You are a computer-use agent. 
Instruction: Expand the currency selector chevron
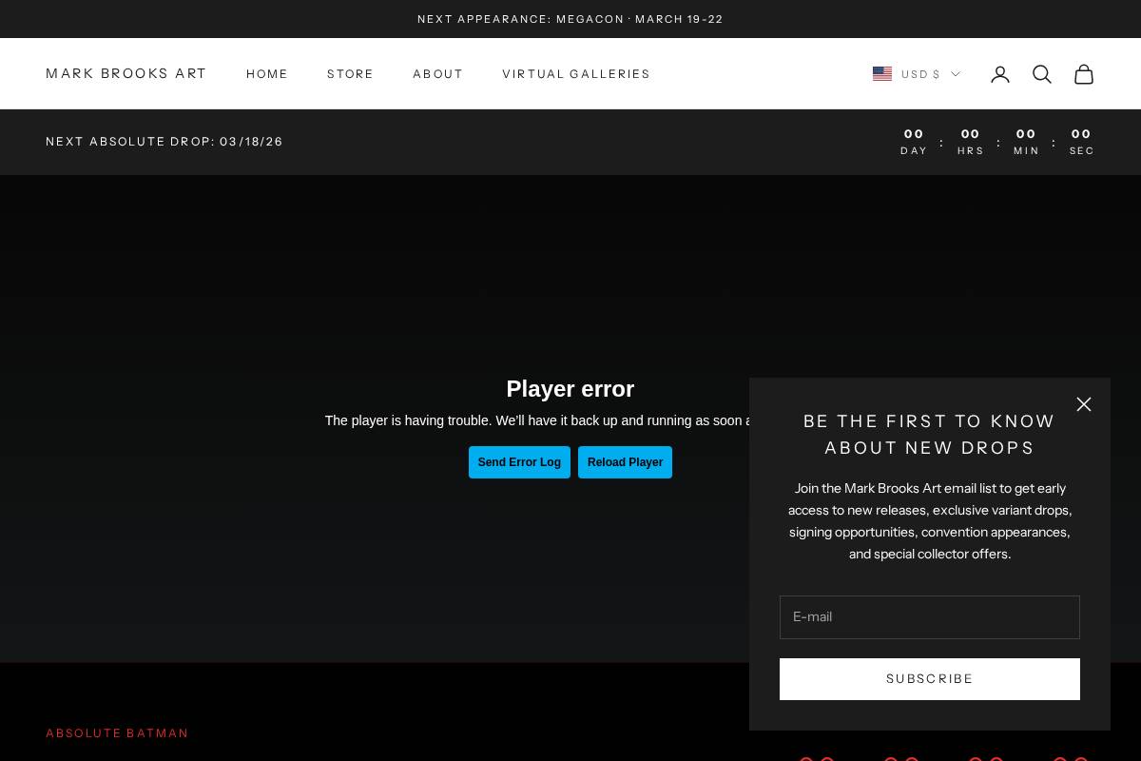(x=956, y=73)
